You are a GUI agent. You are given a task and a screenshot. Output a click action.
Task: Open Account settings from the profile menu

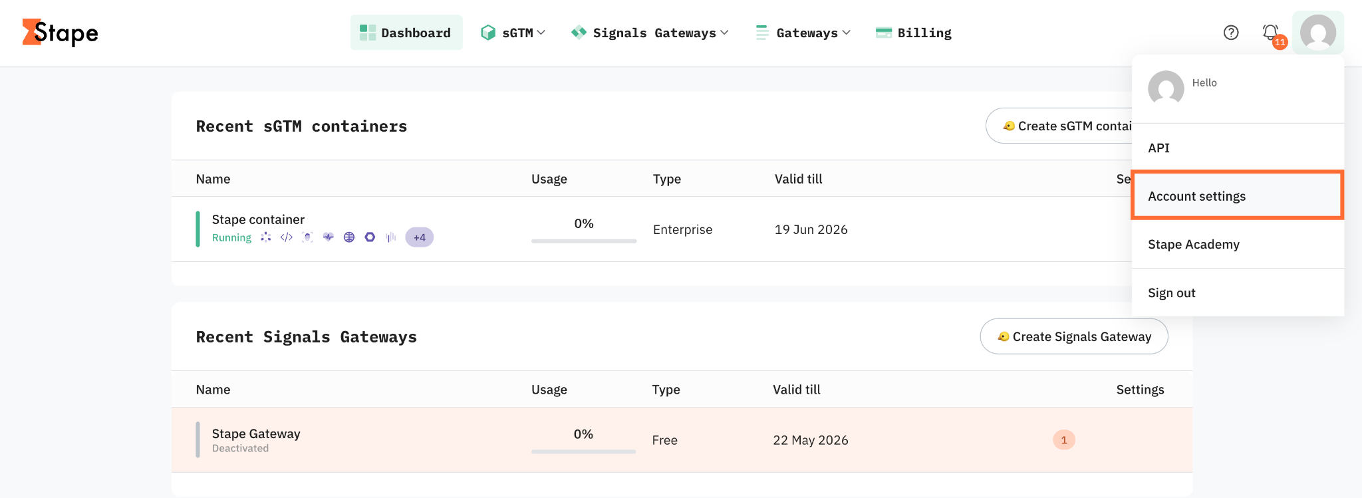tap(1238, 195)
